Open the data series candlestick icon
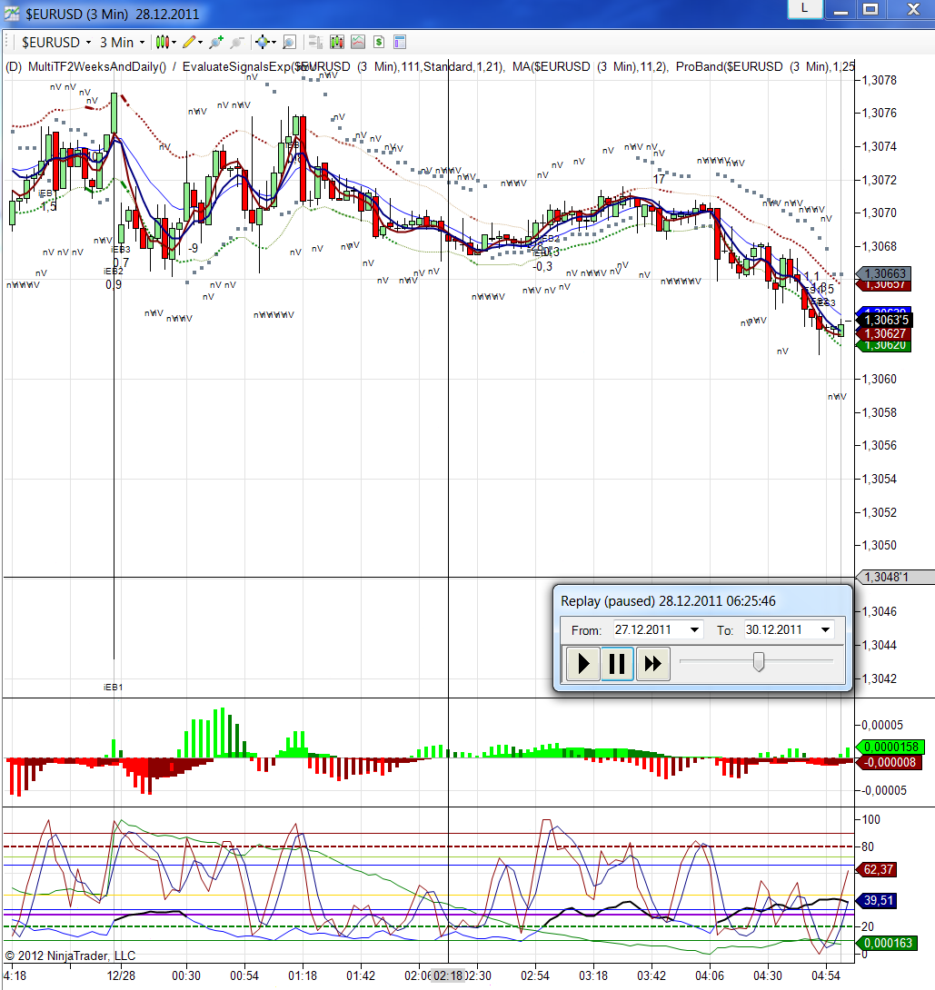Screen dimensions: 935x990 point(337,43)
